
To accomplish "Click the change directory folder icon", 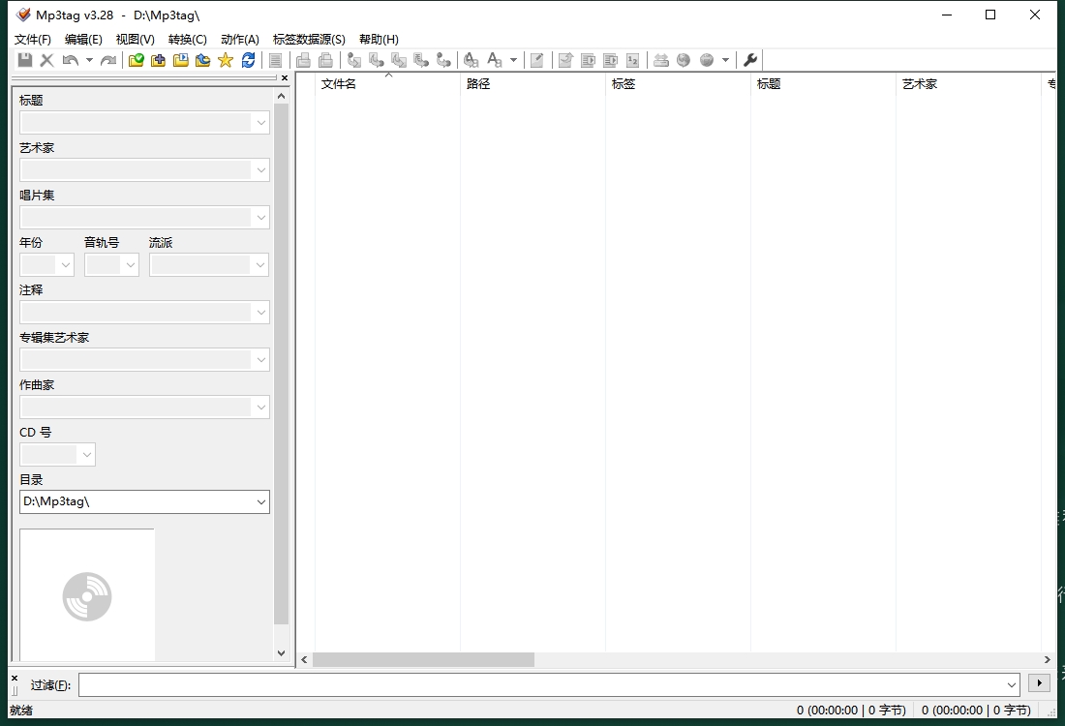I will 136,60.
